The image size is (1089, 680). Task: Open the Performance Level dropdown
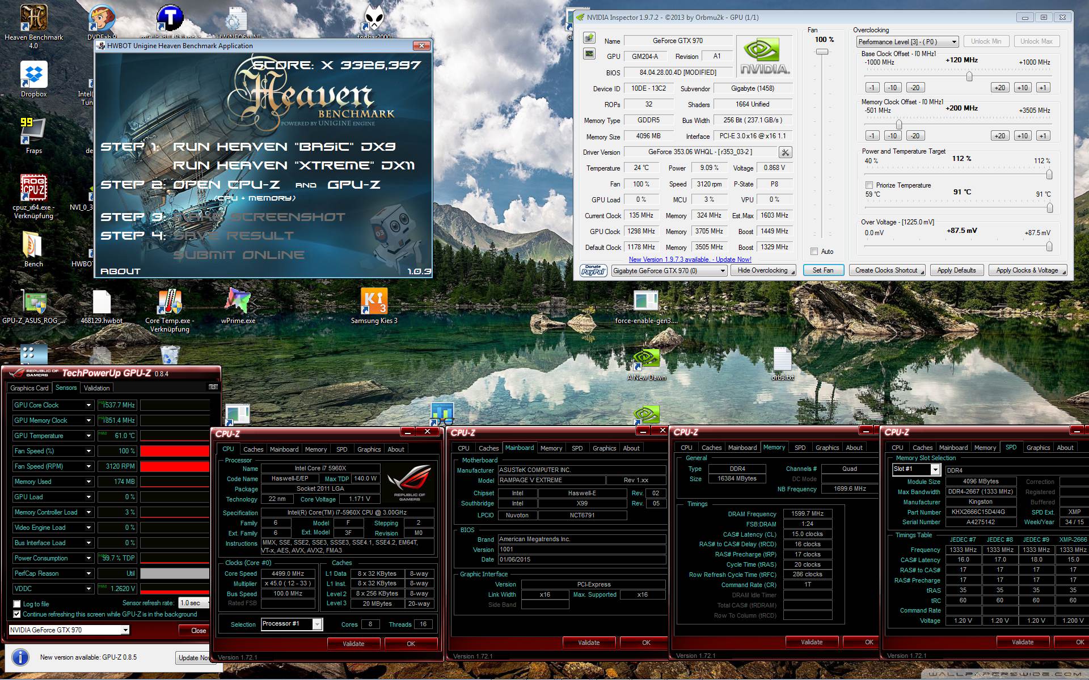tap(907, 41)
